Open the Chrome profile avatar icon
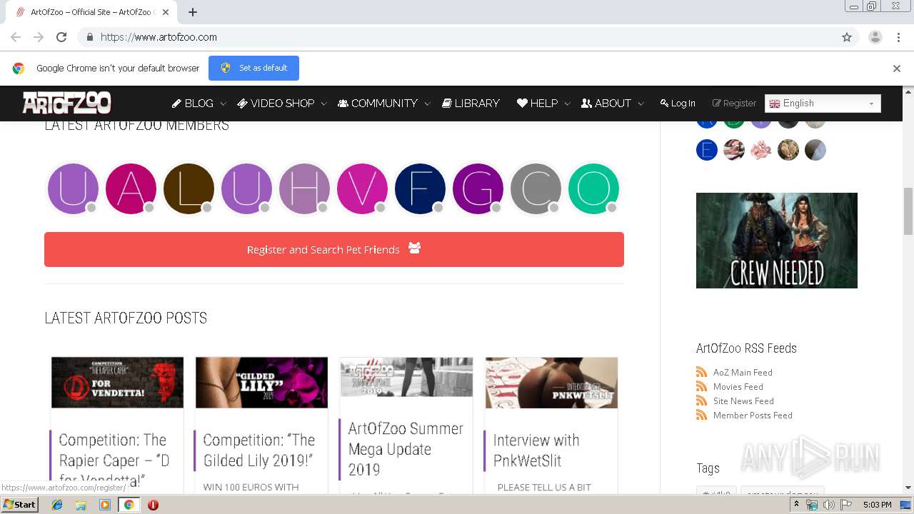This screenshot has height=514, width=914. coord(875,37)
